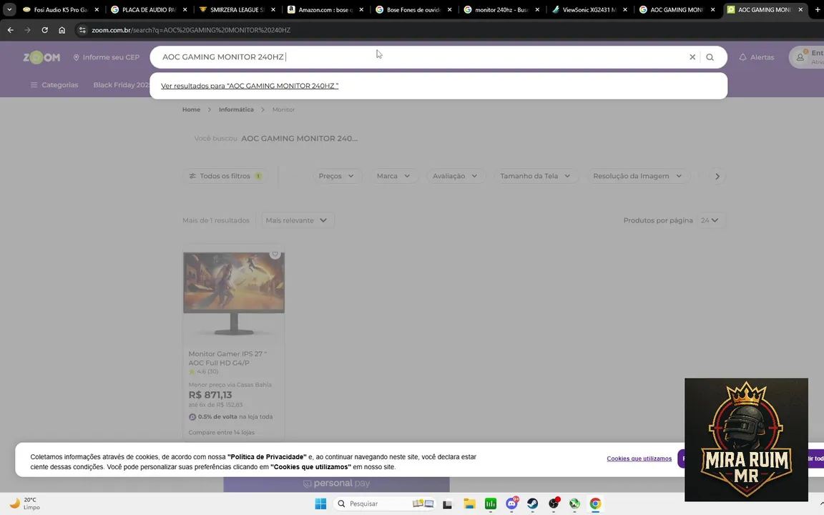Click the taskbar Pesquisar search box

click(386, 504)
